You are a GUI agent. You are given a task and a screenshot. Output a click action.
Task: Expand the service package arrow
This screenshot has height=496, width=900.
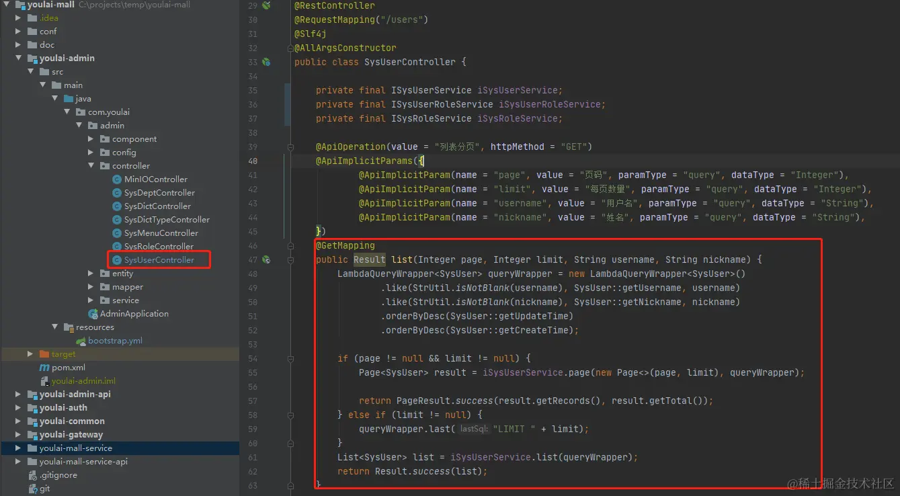coord(91,300)
